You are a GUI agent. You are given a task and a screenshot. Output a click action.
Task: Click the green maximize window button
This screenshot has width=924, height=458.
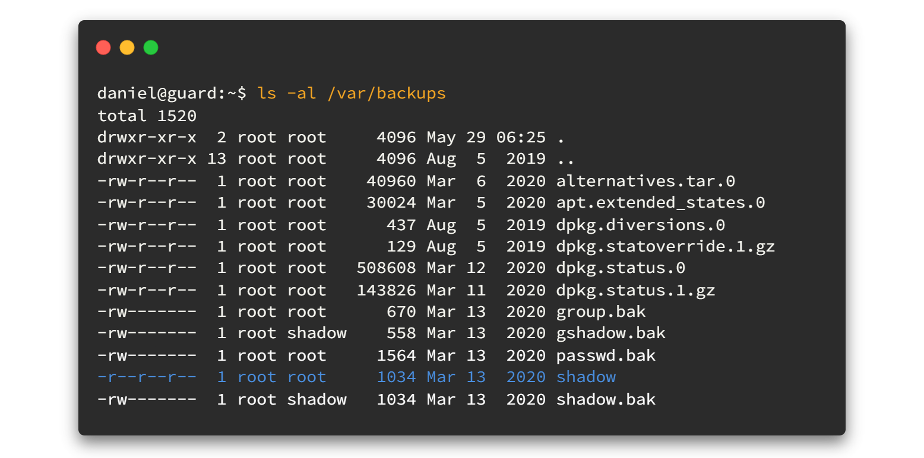[x=151, y=47]
